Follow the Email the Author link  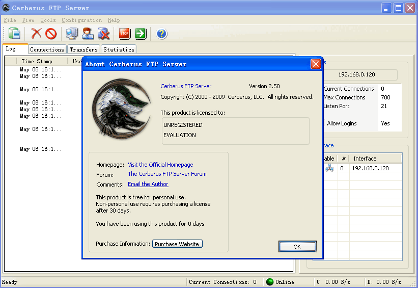coord(148,184)
